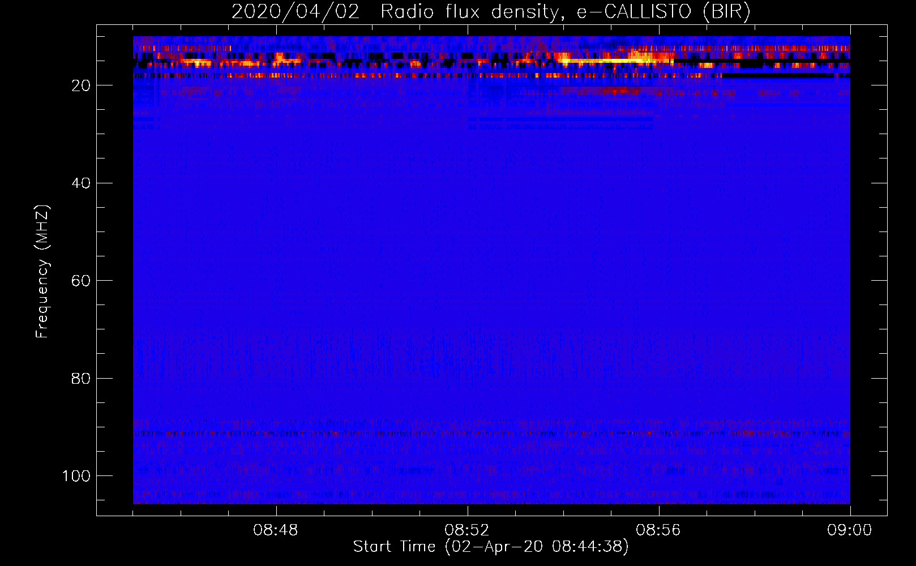916x566 pixels.
Task: Click the 20 MHz frequency tick label
Action: (82, 85)
